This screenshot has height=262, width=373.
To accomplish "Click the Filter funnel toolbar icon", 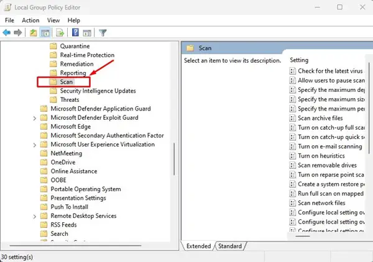I will 103,32.
